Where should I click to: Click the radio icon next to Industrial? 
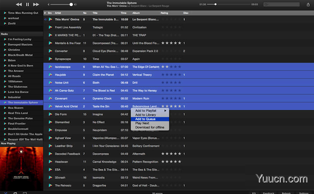pyautogui.click(x=5, y=98)
